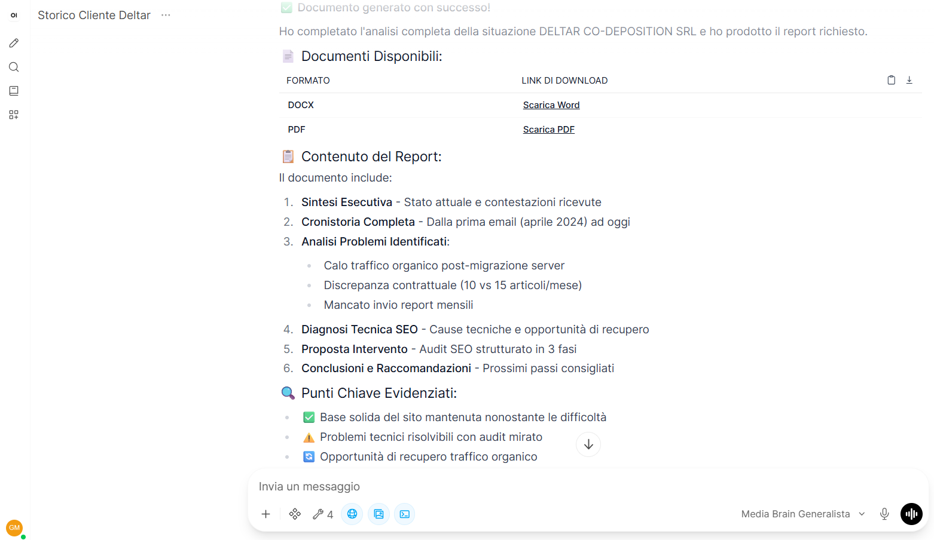Image resolution: width=934 pixels, height=540 pixels.
Task: Open the Scarica PDF link
Action: 548,130
